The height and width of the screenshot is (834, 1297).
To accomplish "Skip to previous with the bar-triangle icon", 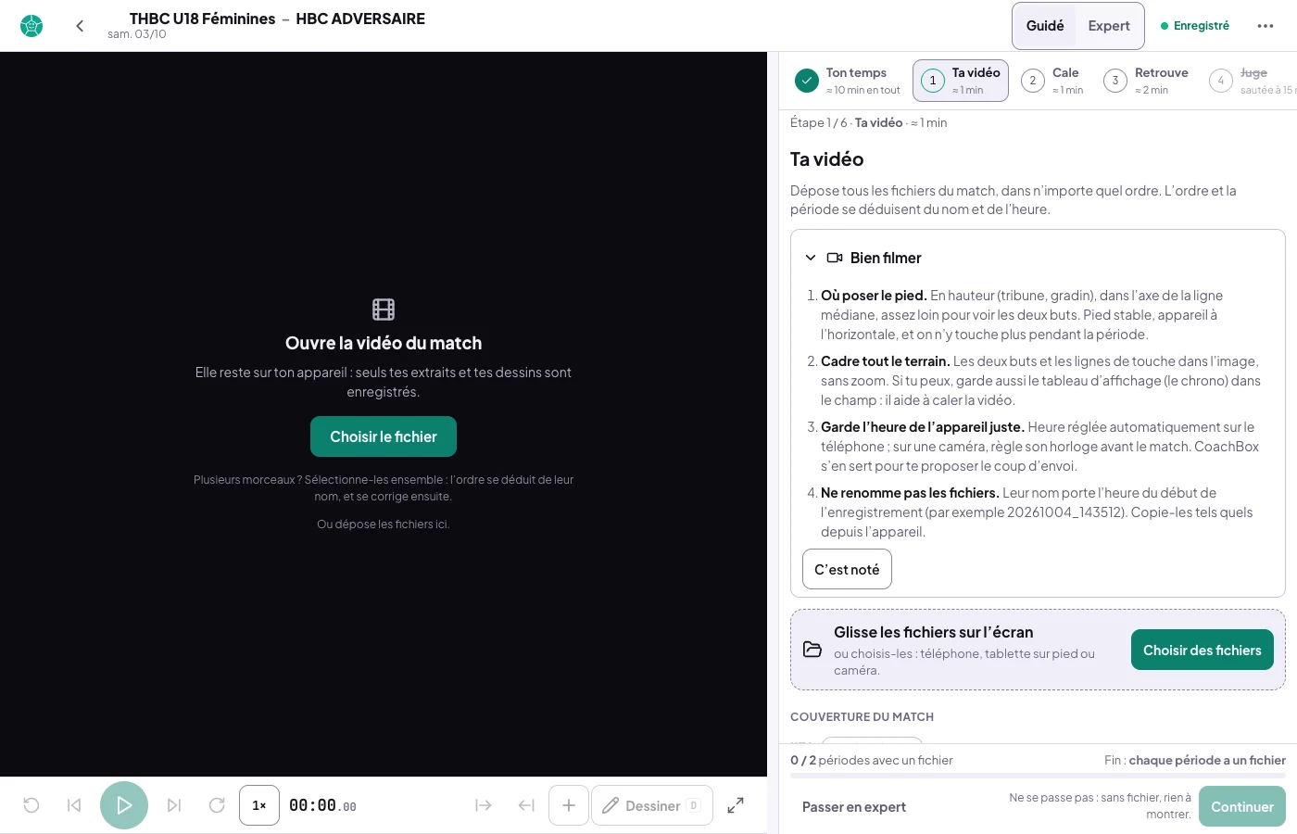I will pos(74,805).
